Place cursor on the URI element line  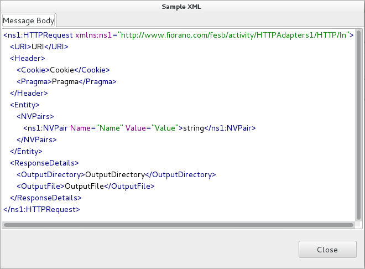tap(39, 46)
